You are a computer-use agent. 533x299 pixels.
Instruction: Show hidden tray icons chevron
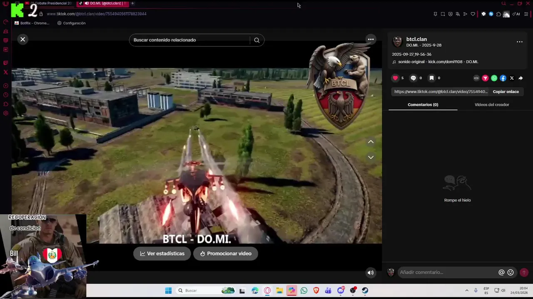pos(467,291)
